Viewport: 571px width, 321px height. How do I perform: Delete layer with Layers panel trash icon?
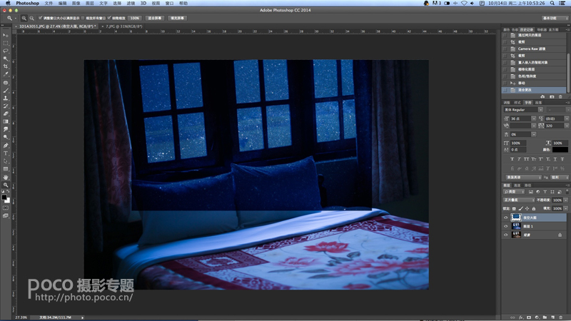(x=561, y=317)
